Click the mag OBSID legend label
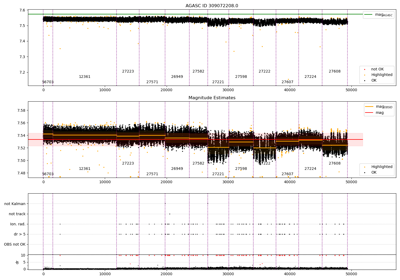Image resolution: width=400 pixels, height=280 pixels. click(384, 107)
